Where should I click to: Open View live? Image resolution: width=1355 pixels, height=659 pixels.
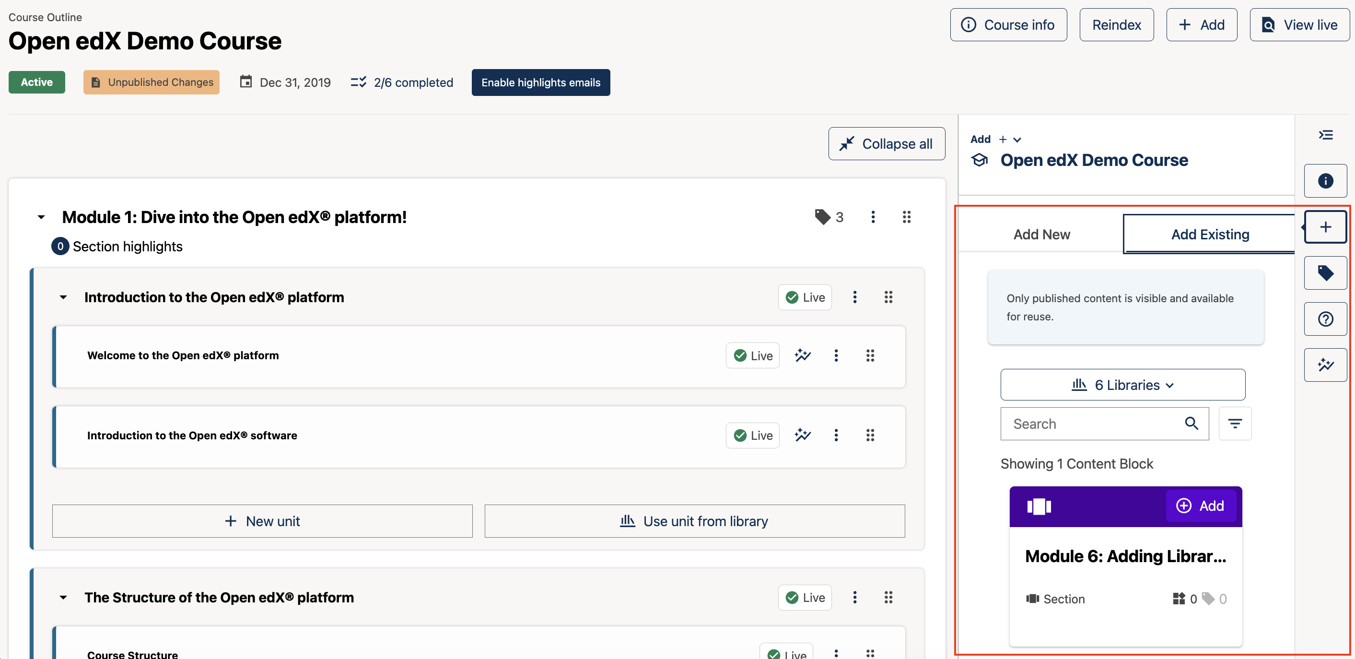pos(1300,25)
